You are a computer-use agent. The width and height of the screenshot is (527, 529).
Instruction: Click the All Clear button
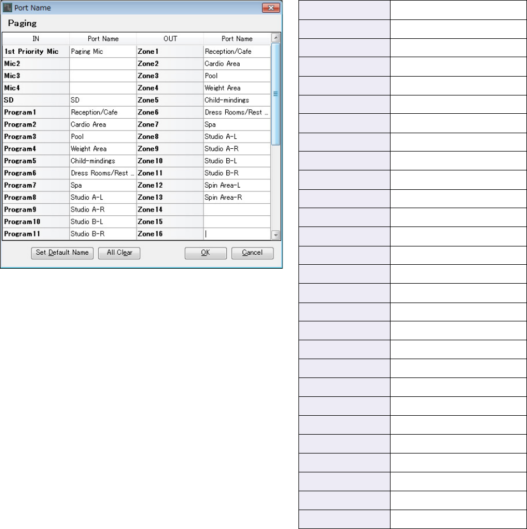click(x=119, y=253)
